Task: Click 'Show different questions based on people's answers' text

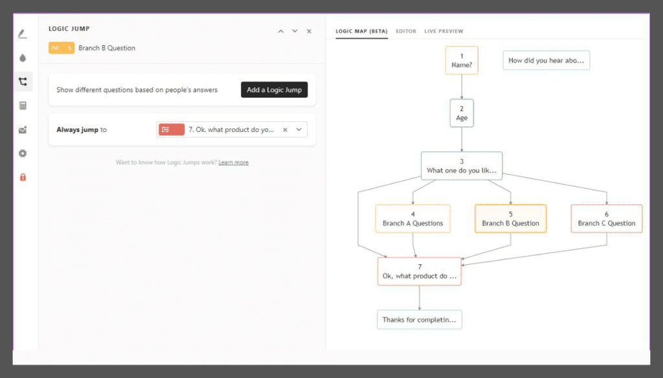Action: click(x=137, y=90)
